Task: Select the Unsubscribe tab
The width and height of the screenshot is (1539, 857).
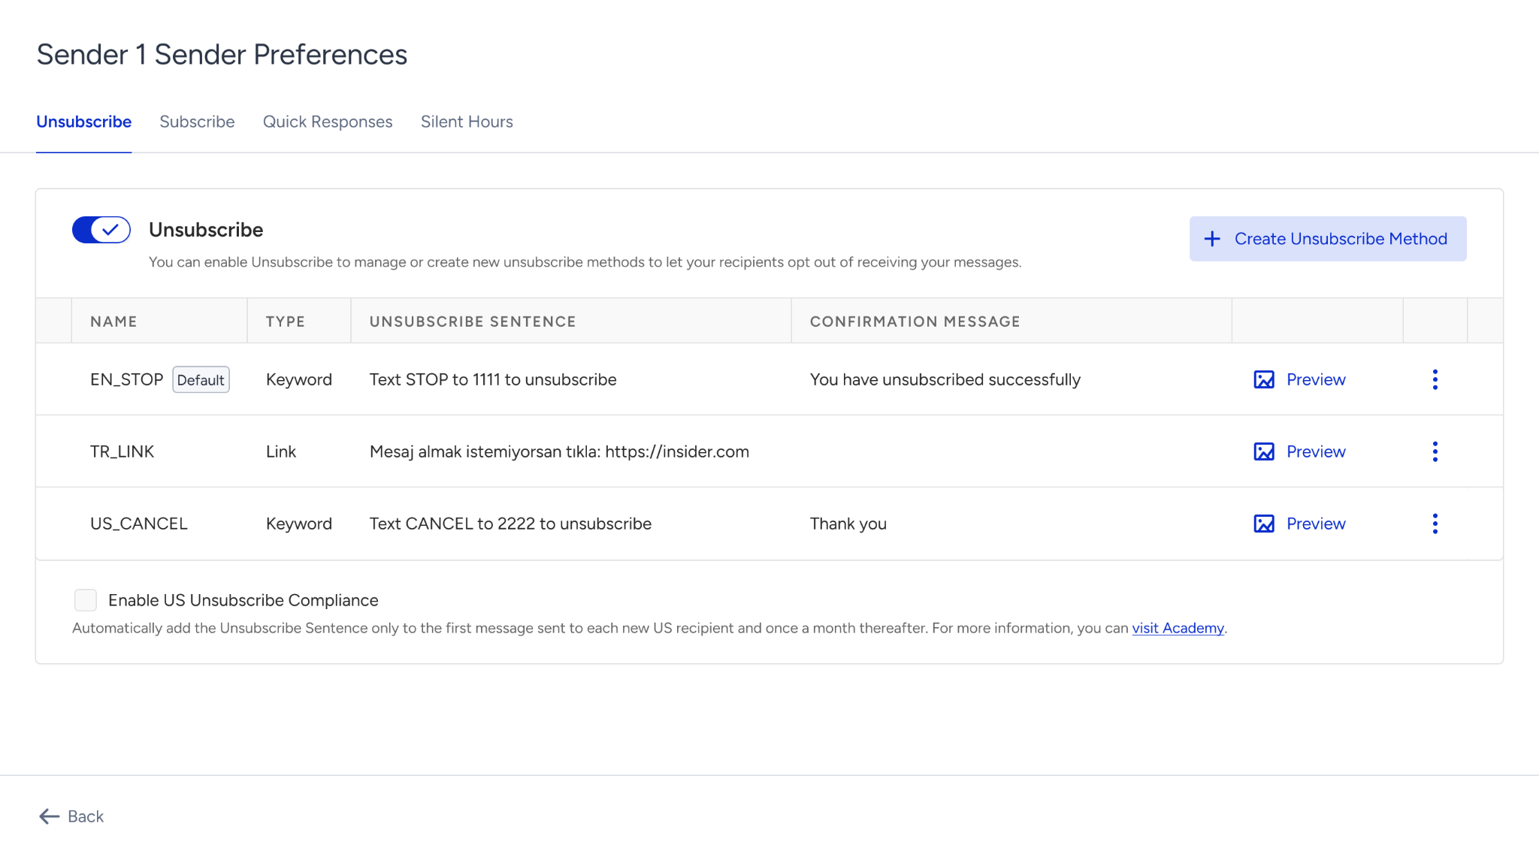Action: (84, 122)
